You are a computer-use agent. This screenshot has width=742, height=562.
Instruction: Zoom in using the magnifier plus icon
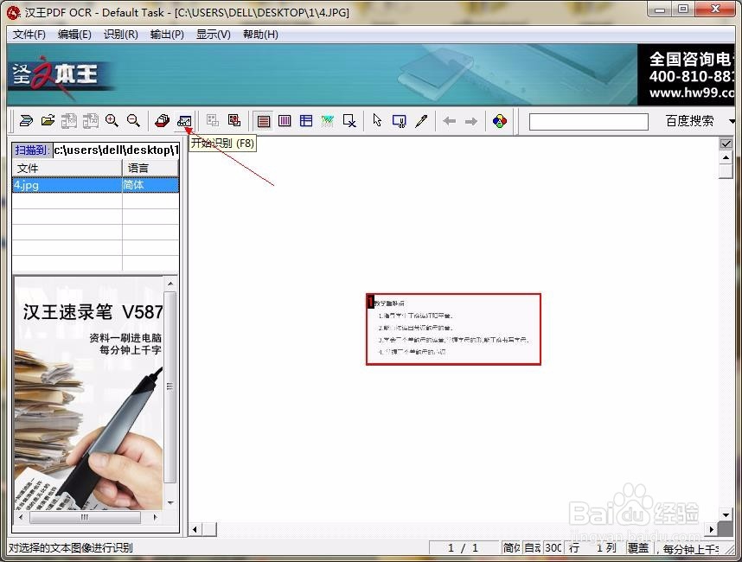click(112, 121)
